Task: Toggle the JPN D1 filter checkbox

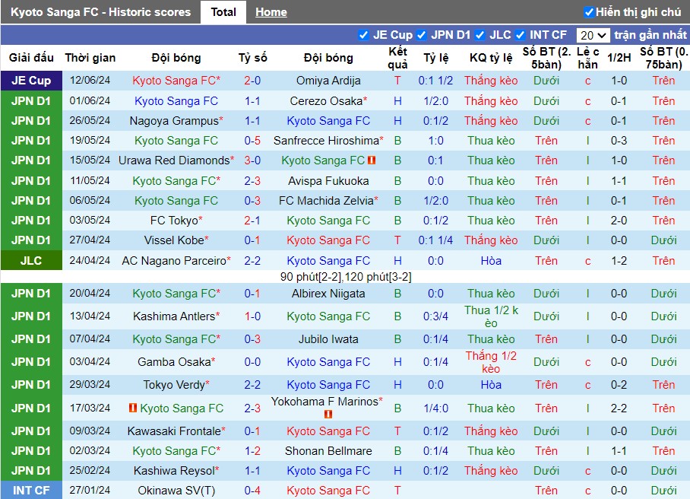Action: pos(421,35)
